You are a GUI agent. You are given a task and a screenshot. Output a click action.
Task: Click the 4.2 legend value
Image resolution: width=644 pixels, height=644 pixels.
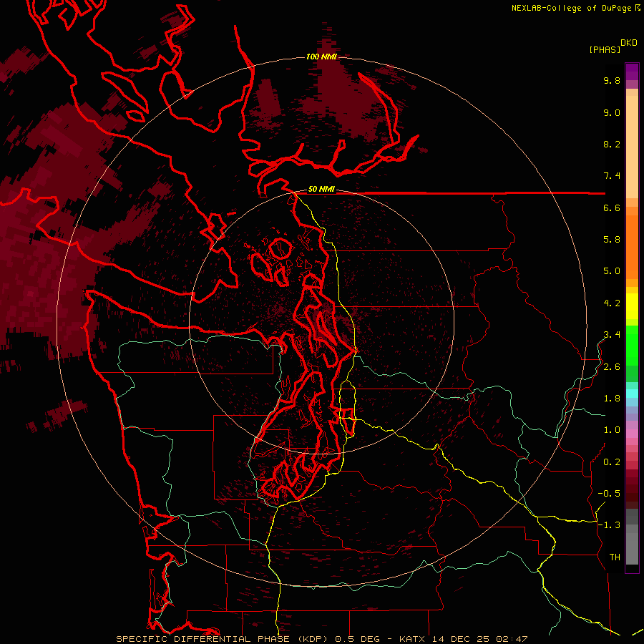[x=612, y=303]
